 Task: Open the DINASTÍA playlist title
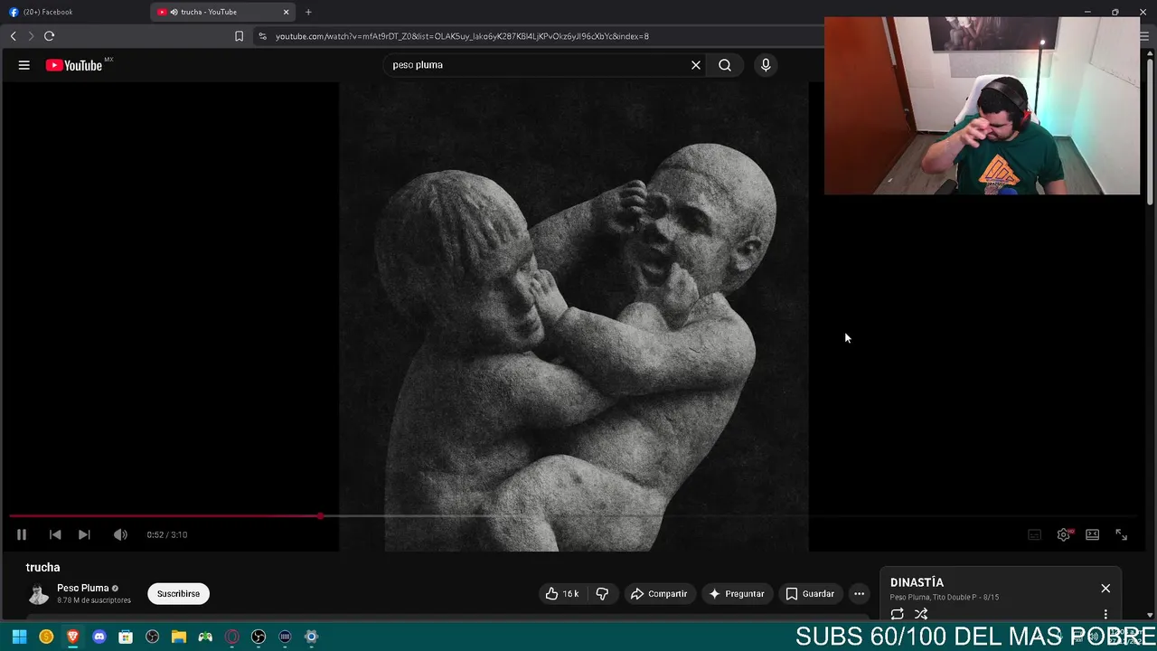[917, 582]
